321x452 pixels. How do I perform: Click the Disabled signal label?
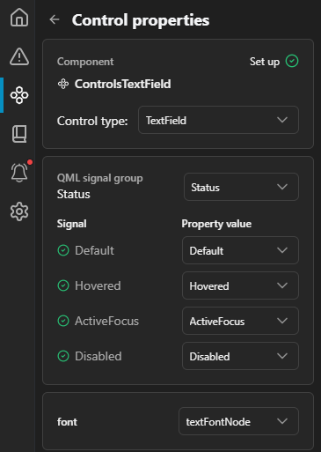(98, 356)
